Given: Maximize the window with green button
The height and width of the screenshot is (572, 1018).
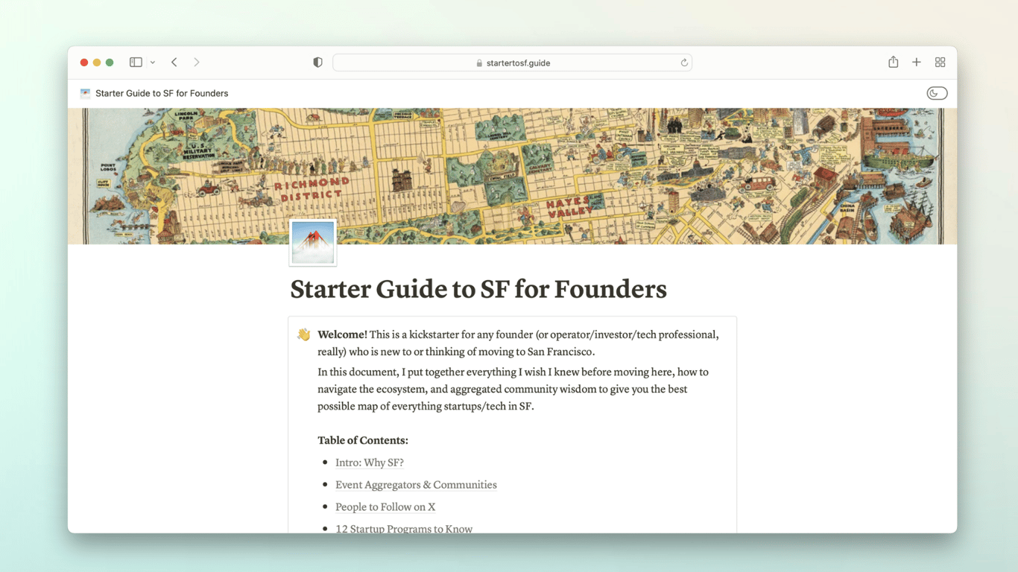Looking at the screenshot, I should (110, 63).
